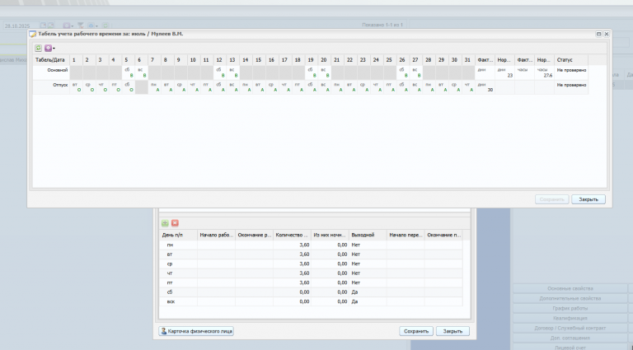Viewport: 633px width, 350px height.
Task: Select the Количество column header
Action: coord(292,235)
